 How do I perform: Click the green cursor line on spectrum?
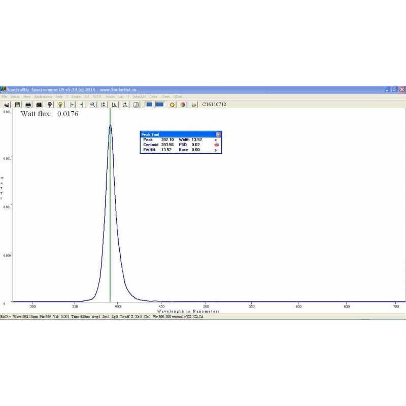[x=110, y=228]
